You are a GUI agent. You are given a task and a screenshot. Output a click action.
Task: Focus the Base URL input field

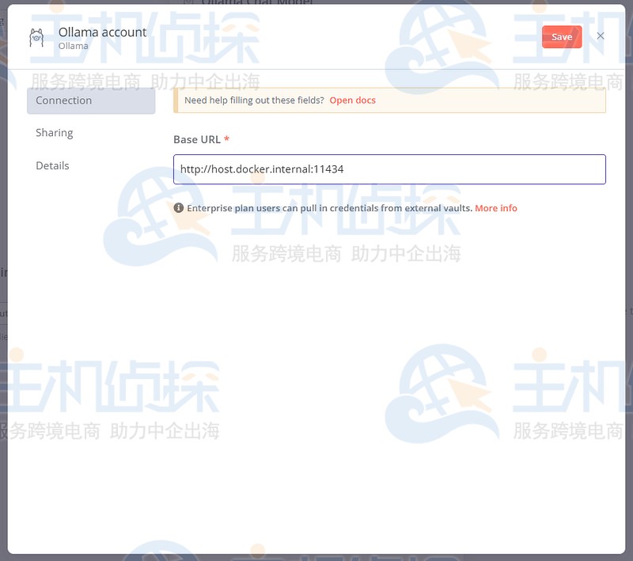pos(389,169)
